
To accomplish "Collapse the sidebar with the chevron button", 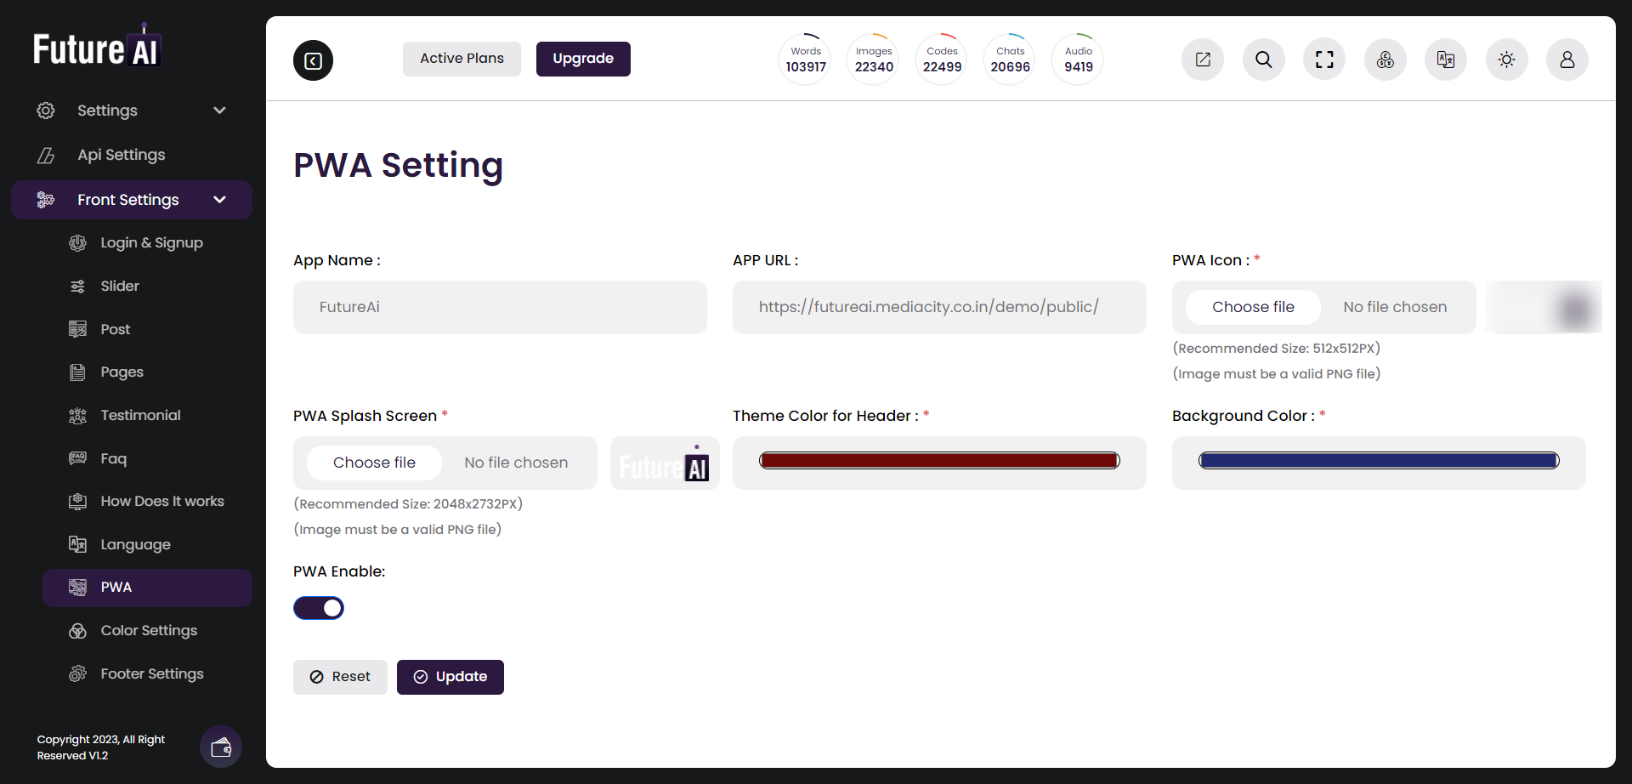I will click(x=313, y=60).
